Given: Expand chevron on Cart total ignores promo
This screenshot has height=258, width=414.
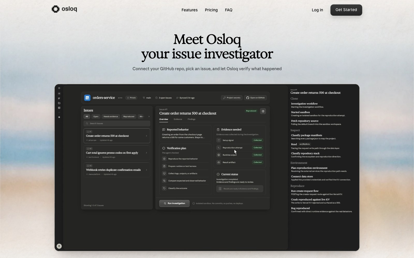Looking at the screenshot, I should tap(146, 153).
